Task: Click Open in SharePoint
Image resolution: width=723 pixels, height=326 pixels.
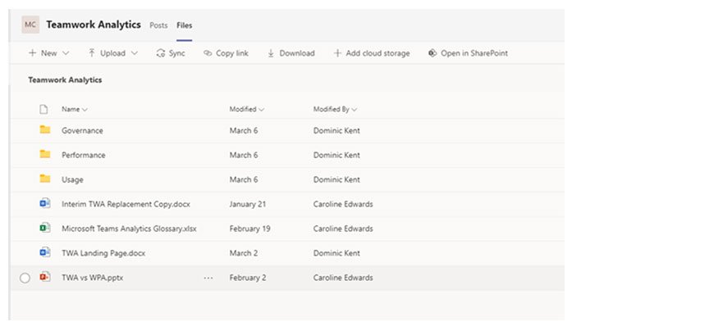Action: click(x=468, y=53)
